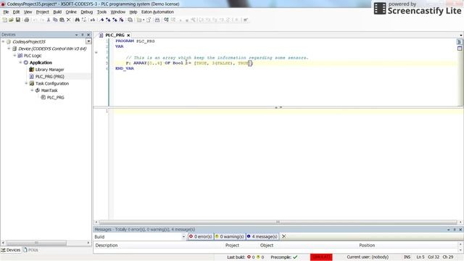Collapse the MainTask tree node
This screenshot has height=261, width=464.
(x=32, y=90)
